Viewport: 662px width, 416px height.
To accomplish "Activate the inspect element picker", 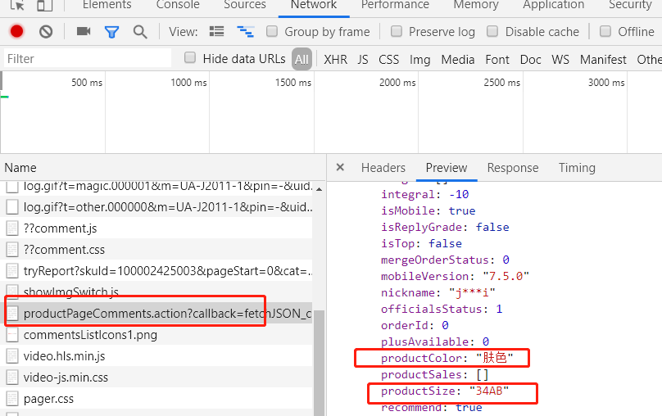I will coord(17,5).
